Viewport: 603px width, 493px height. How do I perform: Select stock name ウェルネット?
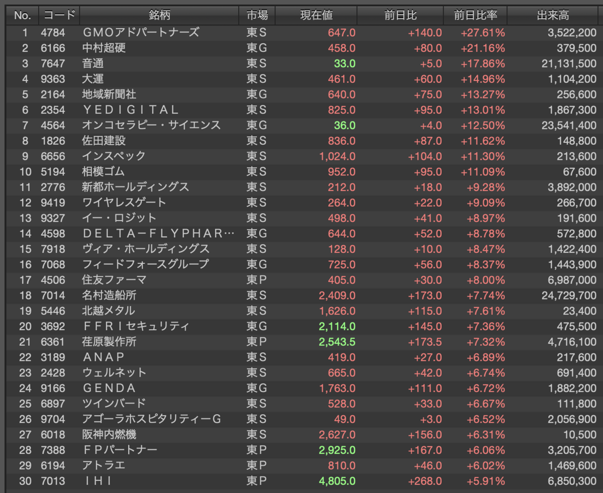point(114,373)
